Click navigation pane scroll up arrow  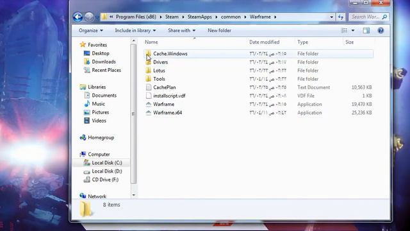click(x=134, y=41)
